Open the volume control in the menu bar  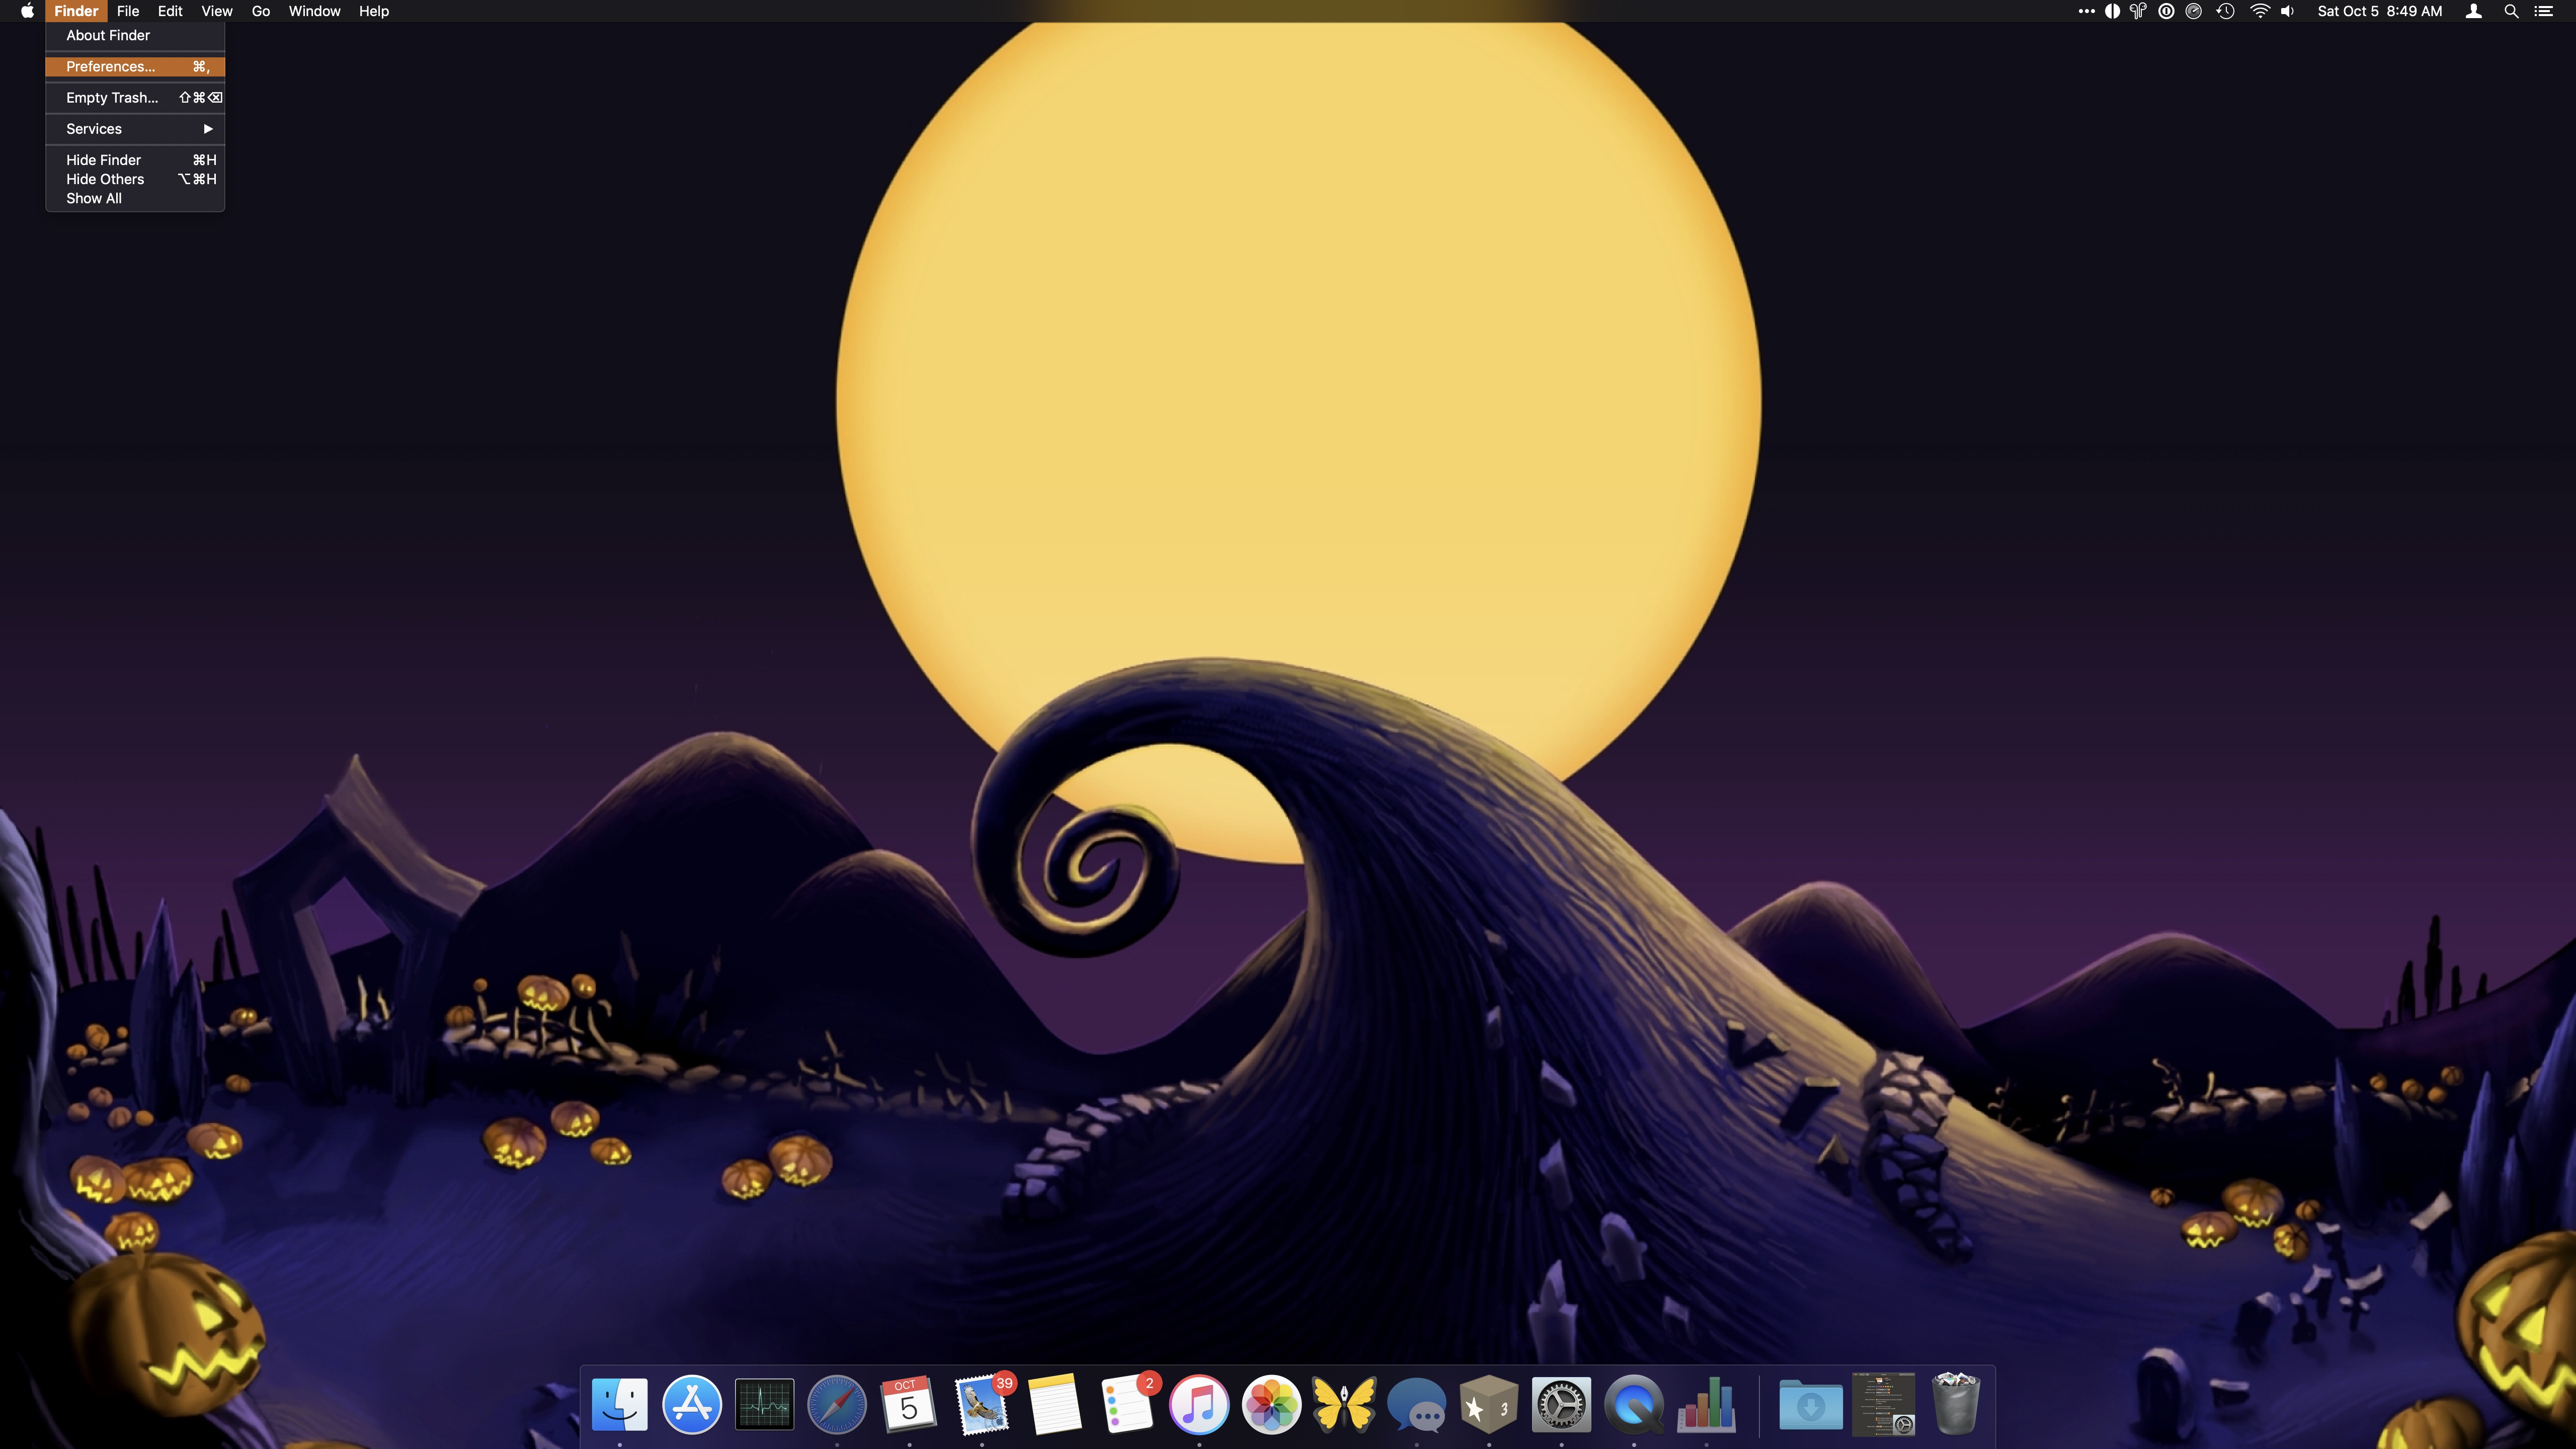tap(2288, 11)
